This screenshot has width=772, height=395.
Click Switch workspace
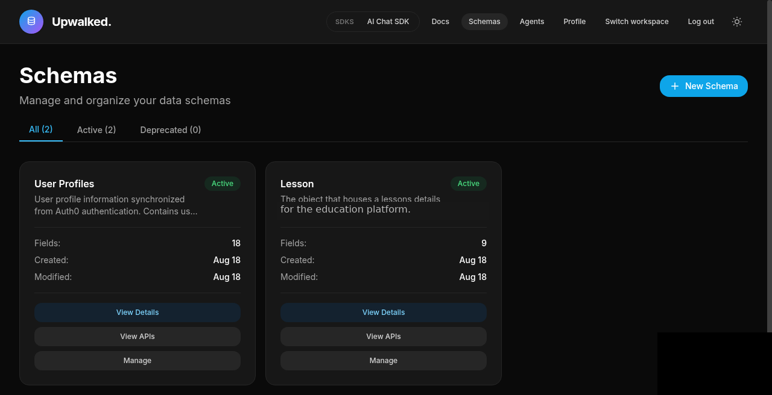click(637, 22)
